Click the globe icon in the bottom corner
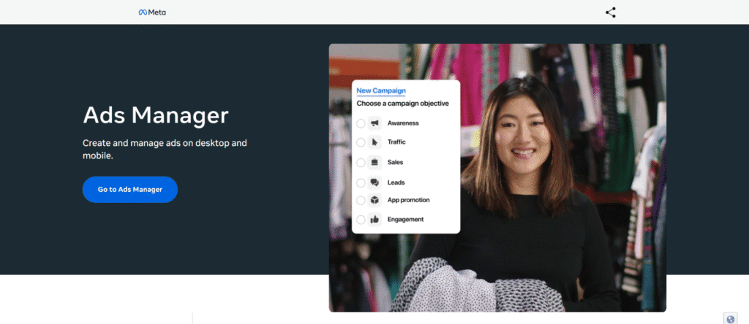This screenshot has width=749, height=324. tap(730, 318)
